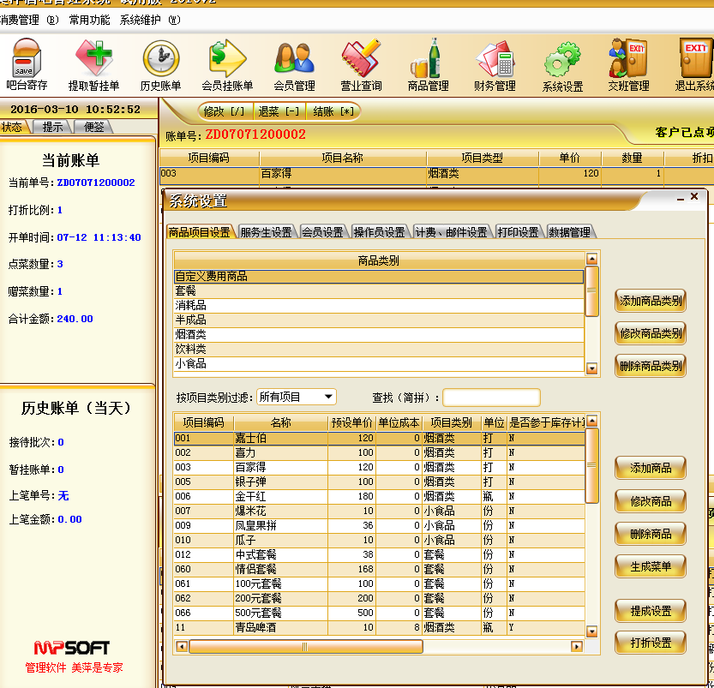Click the 退菜 [-] button
This screenshot has height=688, width=714.
point(279,111)
